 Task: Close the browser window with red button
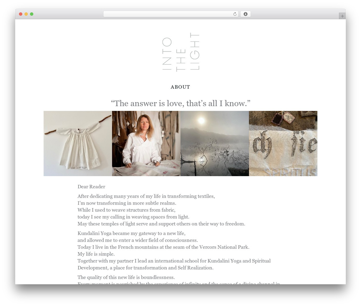click(21, 14)
